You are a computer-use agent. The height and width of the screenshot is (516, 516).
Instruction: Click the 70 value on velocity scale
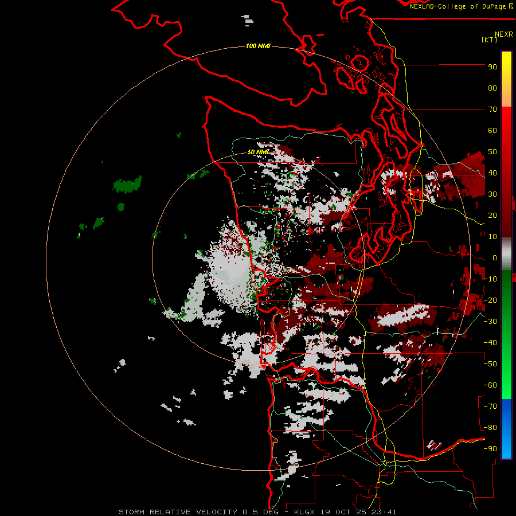coord(492,110)
